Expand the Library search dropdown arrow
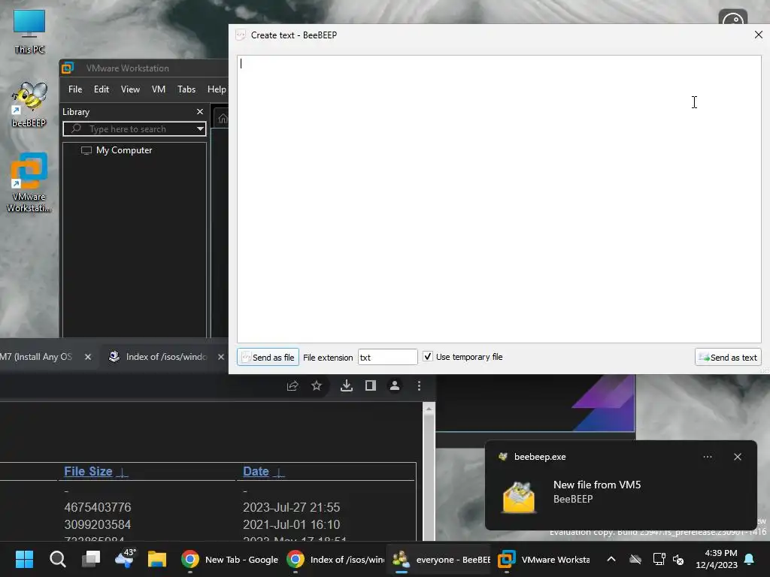Viewport: 770px width, 577px height. tap(200, 129)
